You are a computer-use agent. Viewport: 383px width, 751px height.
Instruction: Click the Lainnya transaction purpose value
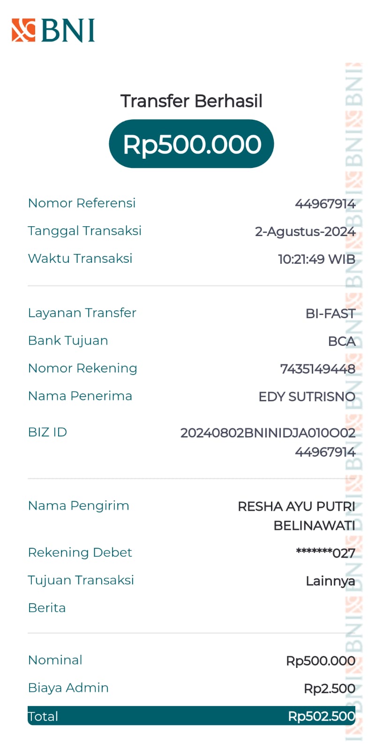tap(330, 581)
